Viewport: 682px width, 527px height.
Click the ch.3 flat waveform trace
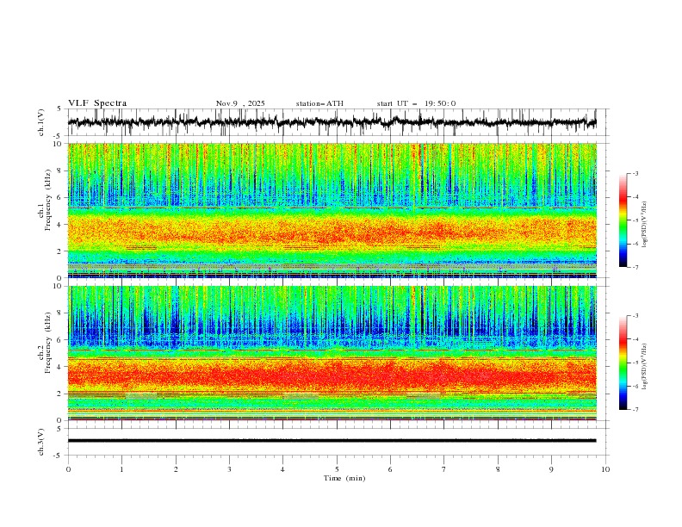point(332,441)
